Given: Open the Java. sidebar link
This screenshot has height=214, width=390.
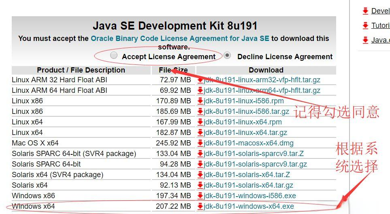Looking at the screenshot, I should 381,40.
